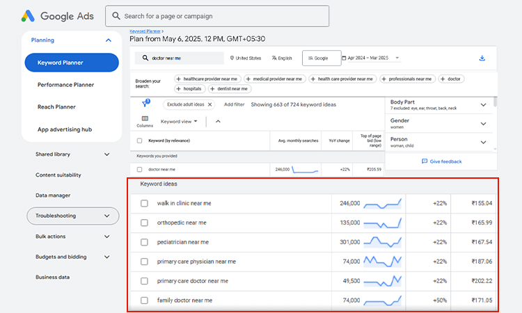Add 'medical provider near me' suggestion
522x313 pixels.
275,79
